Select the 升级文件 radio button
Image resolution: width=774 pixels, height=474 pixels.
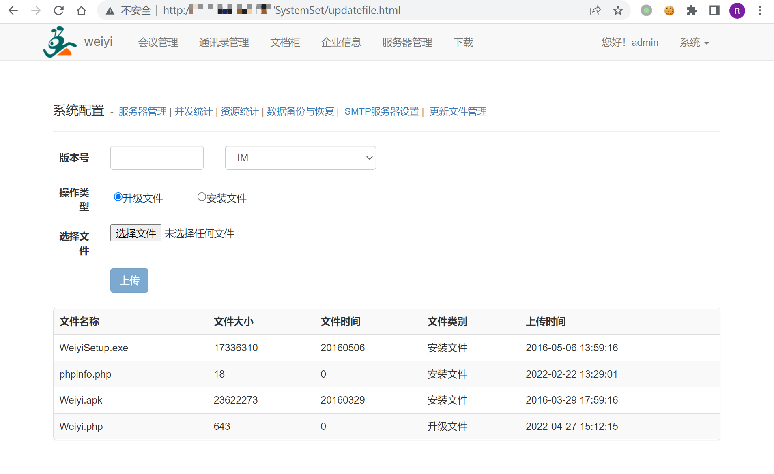118,197
